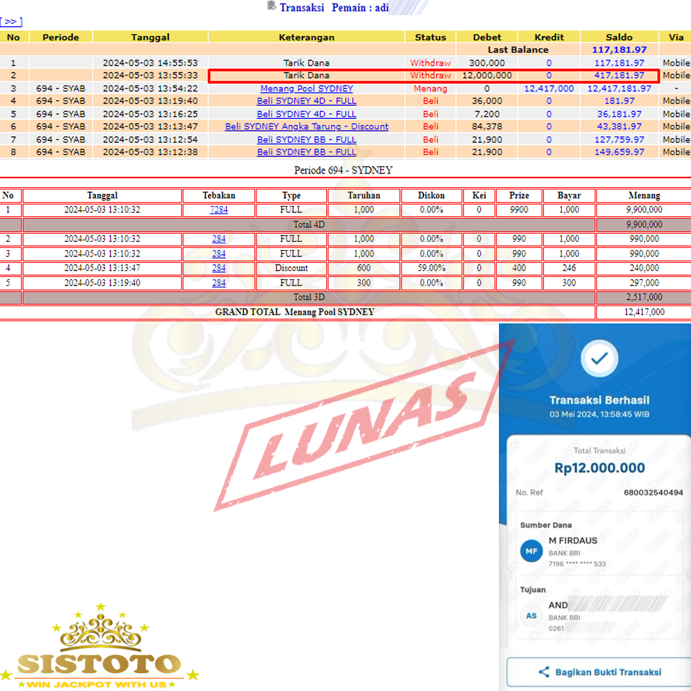The height and width of the screenshot is (691, 691).
Task: Open Beli SYDNEY Angka Tarung - Discount link
Action: click(x=306, y=126)
